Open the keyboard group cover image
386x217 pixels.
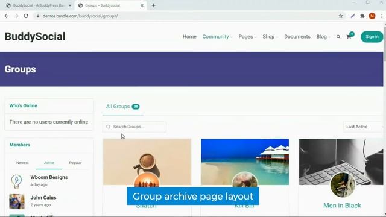[341, 162]
